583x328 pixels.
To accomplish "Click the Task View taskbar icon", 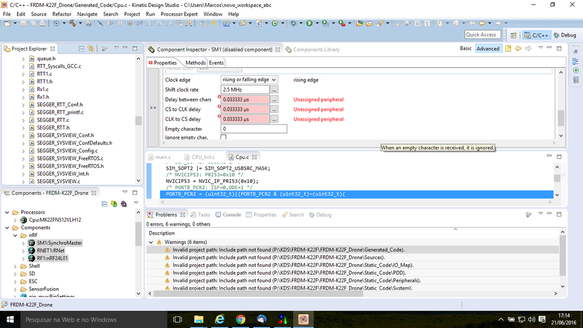I will 178,319.
